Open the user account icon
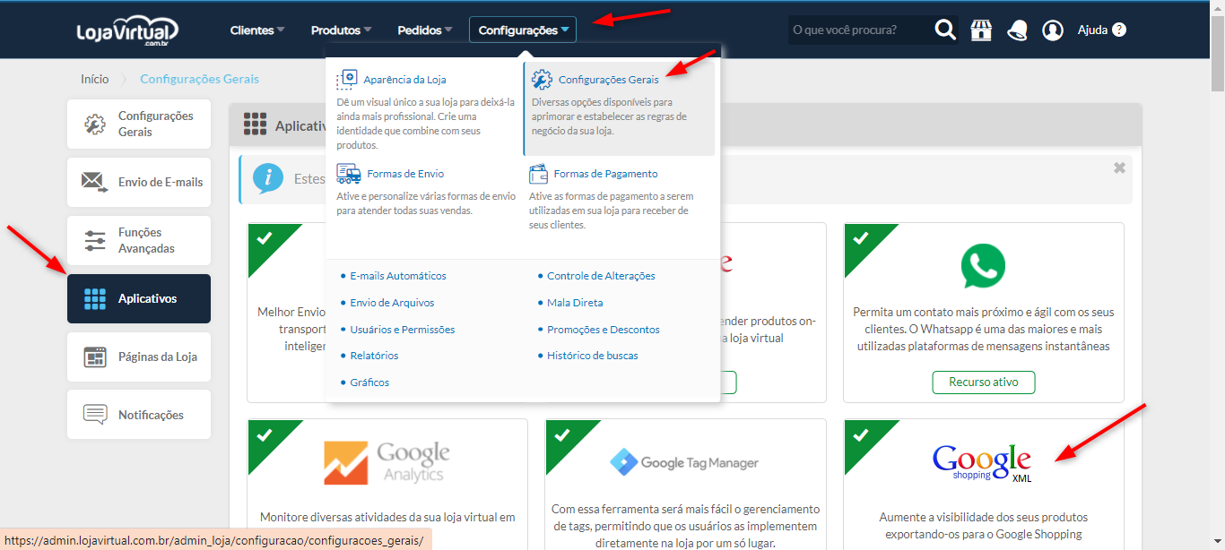The height and width of the screenshot is (550, 1225). [x=1053, y=30]
